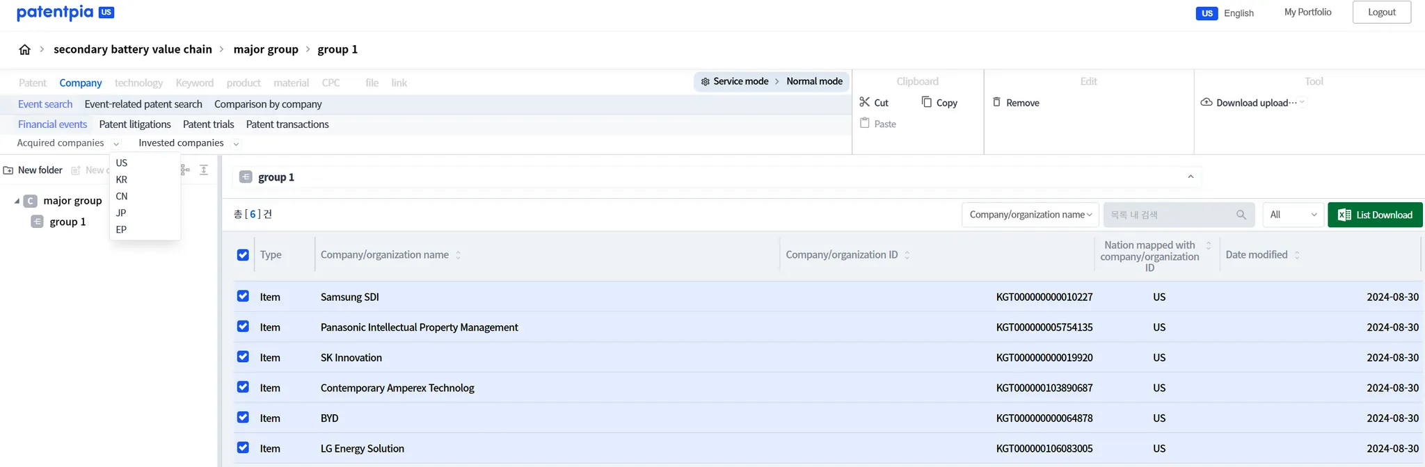
Task: Click the 'major group' breadcrumb link
Action: [x=266, y=49]
